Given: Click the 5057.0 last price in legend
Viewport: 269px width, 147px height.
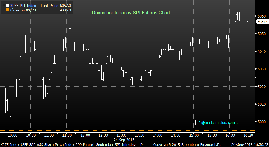Looking at the screenshot, I should point(65,6).
